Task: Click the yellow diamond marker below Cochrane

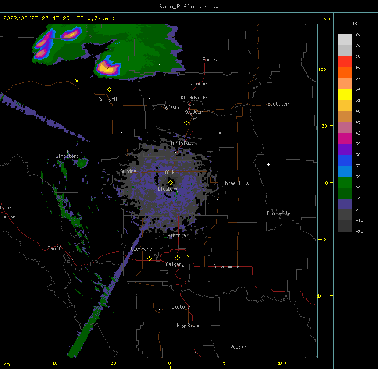Action: coord(149,259)
